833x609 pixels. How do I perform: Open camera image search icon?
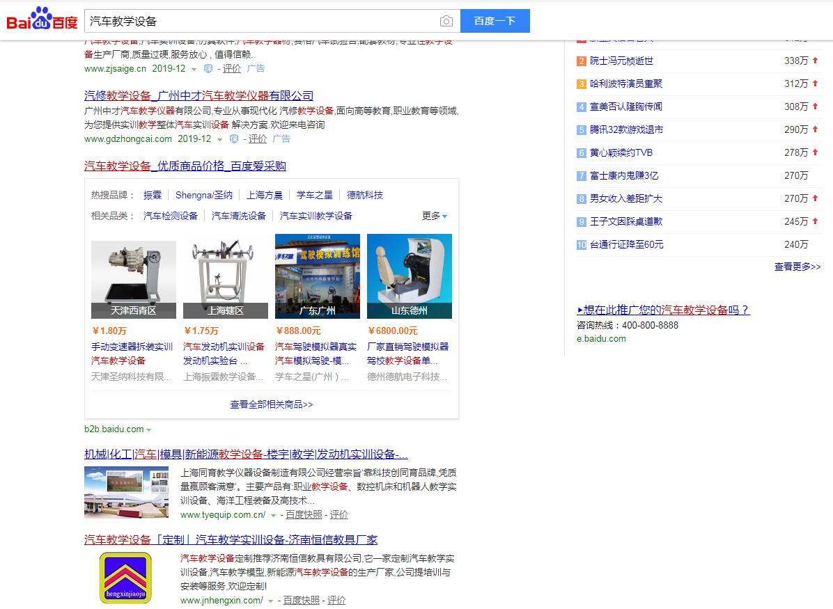tap(446, 22)
